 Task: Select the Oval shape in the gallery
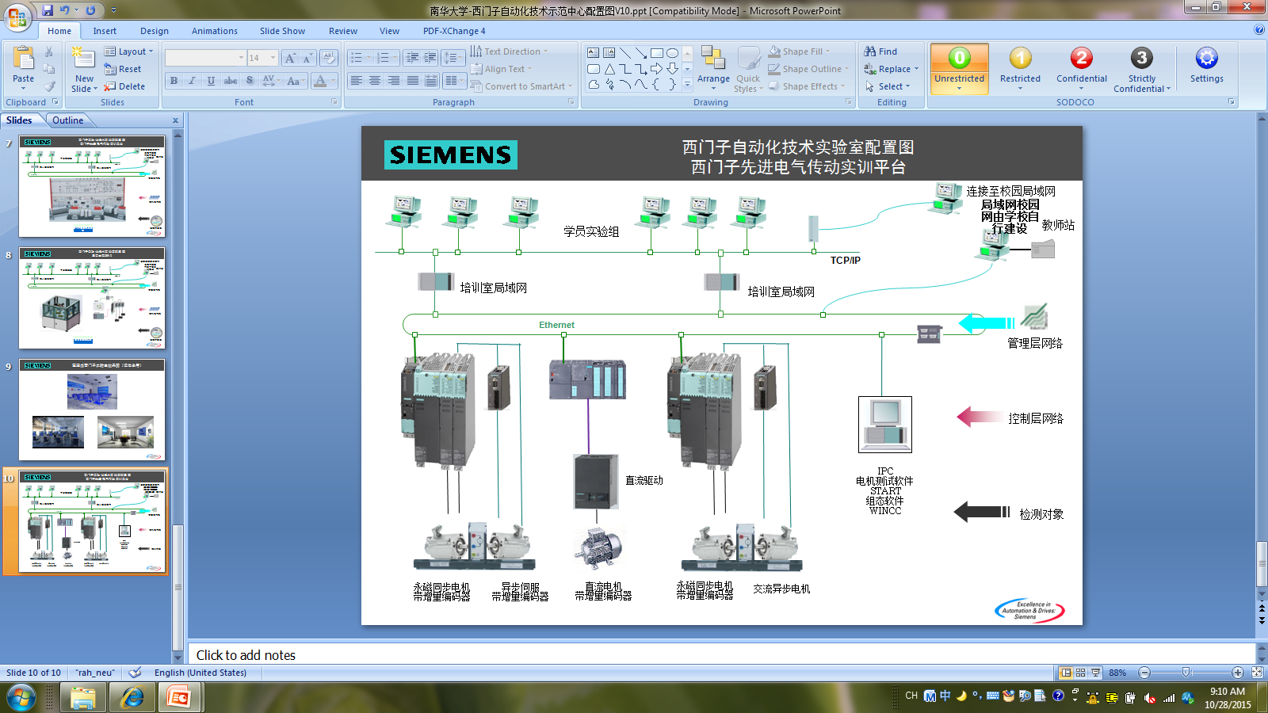pos(672,53)
